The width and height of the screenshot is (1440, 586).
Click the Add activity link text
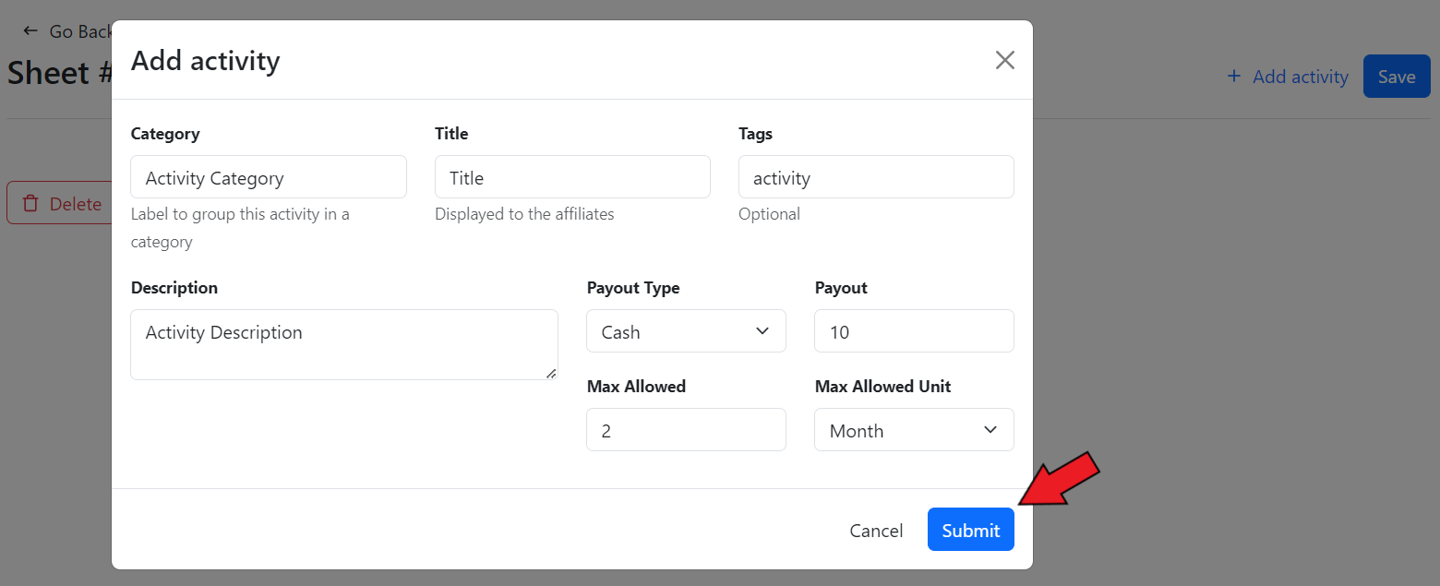1300,77
